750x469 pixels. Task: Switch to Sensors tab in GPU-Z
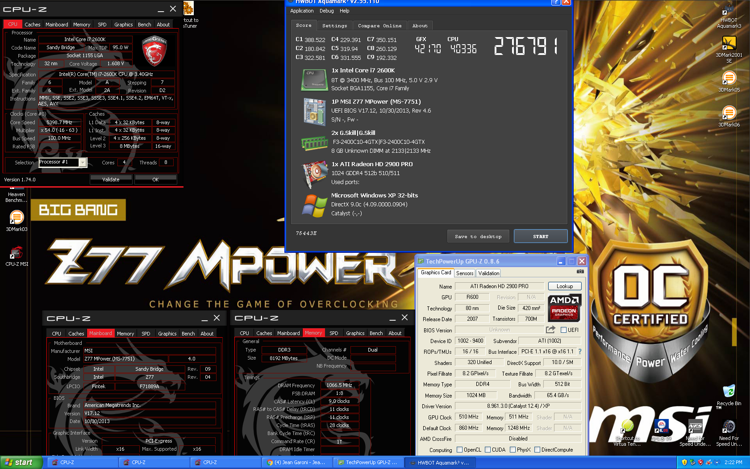pyautogui.click(x=465, y=273)
